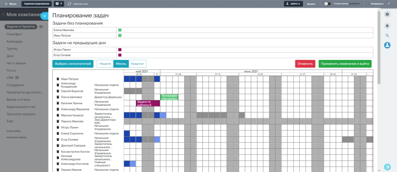
Task: Open help question mark icon in right panel
Action: tap(387, 14)
